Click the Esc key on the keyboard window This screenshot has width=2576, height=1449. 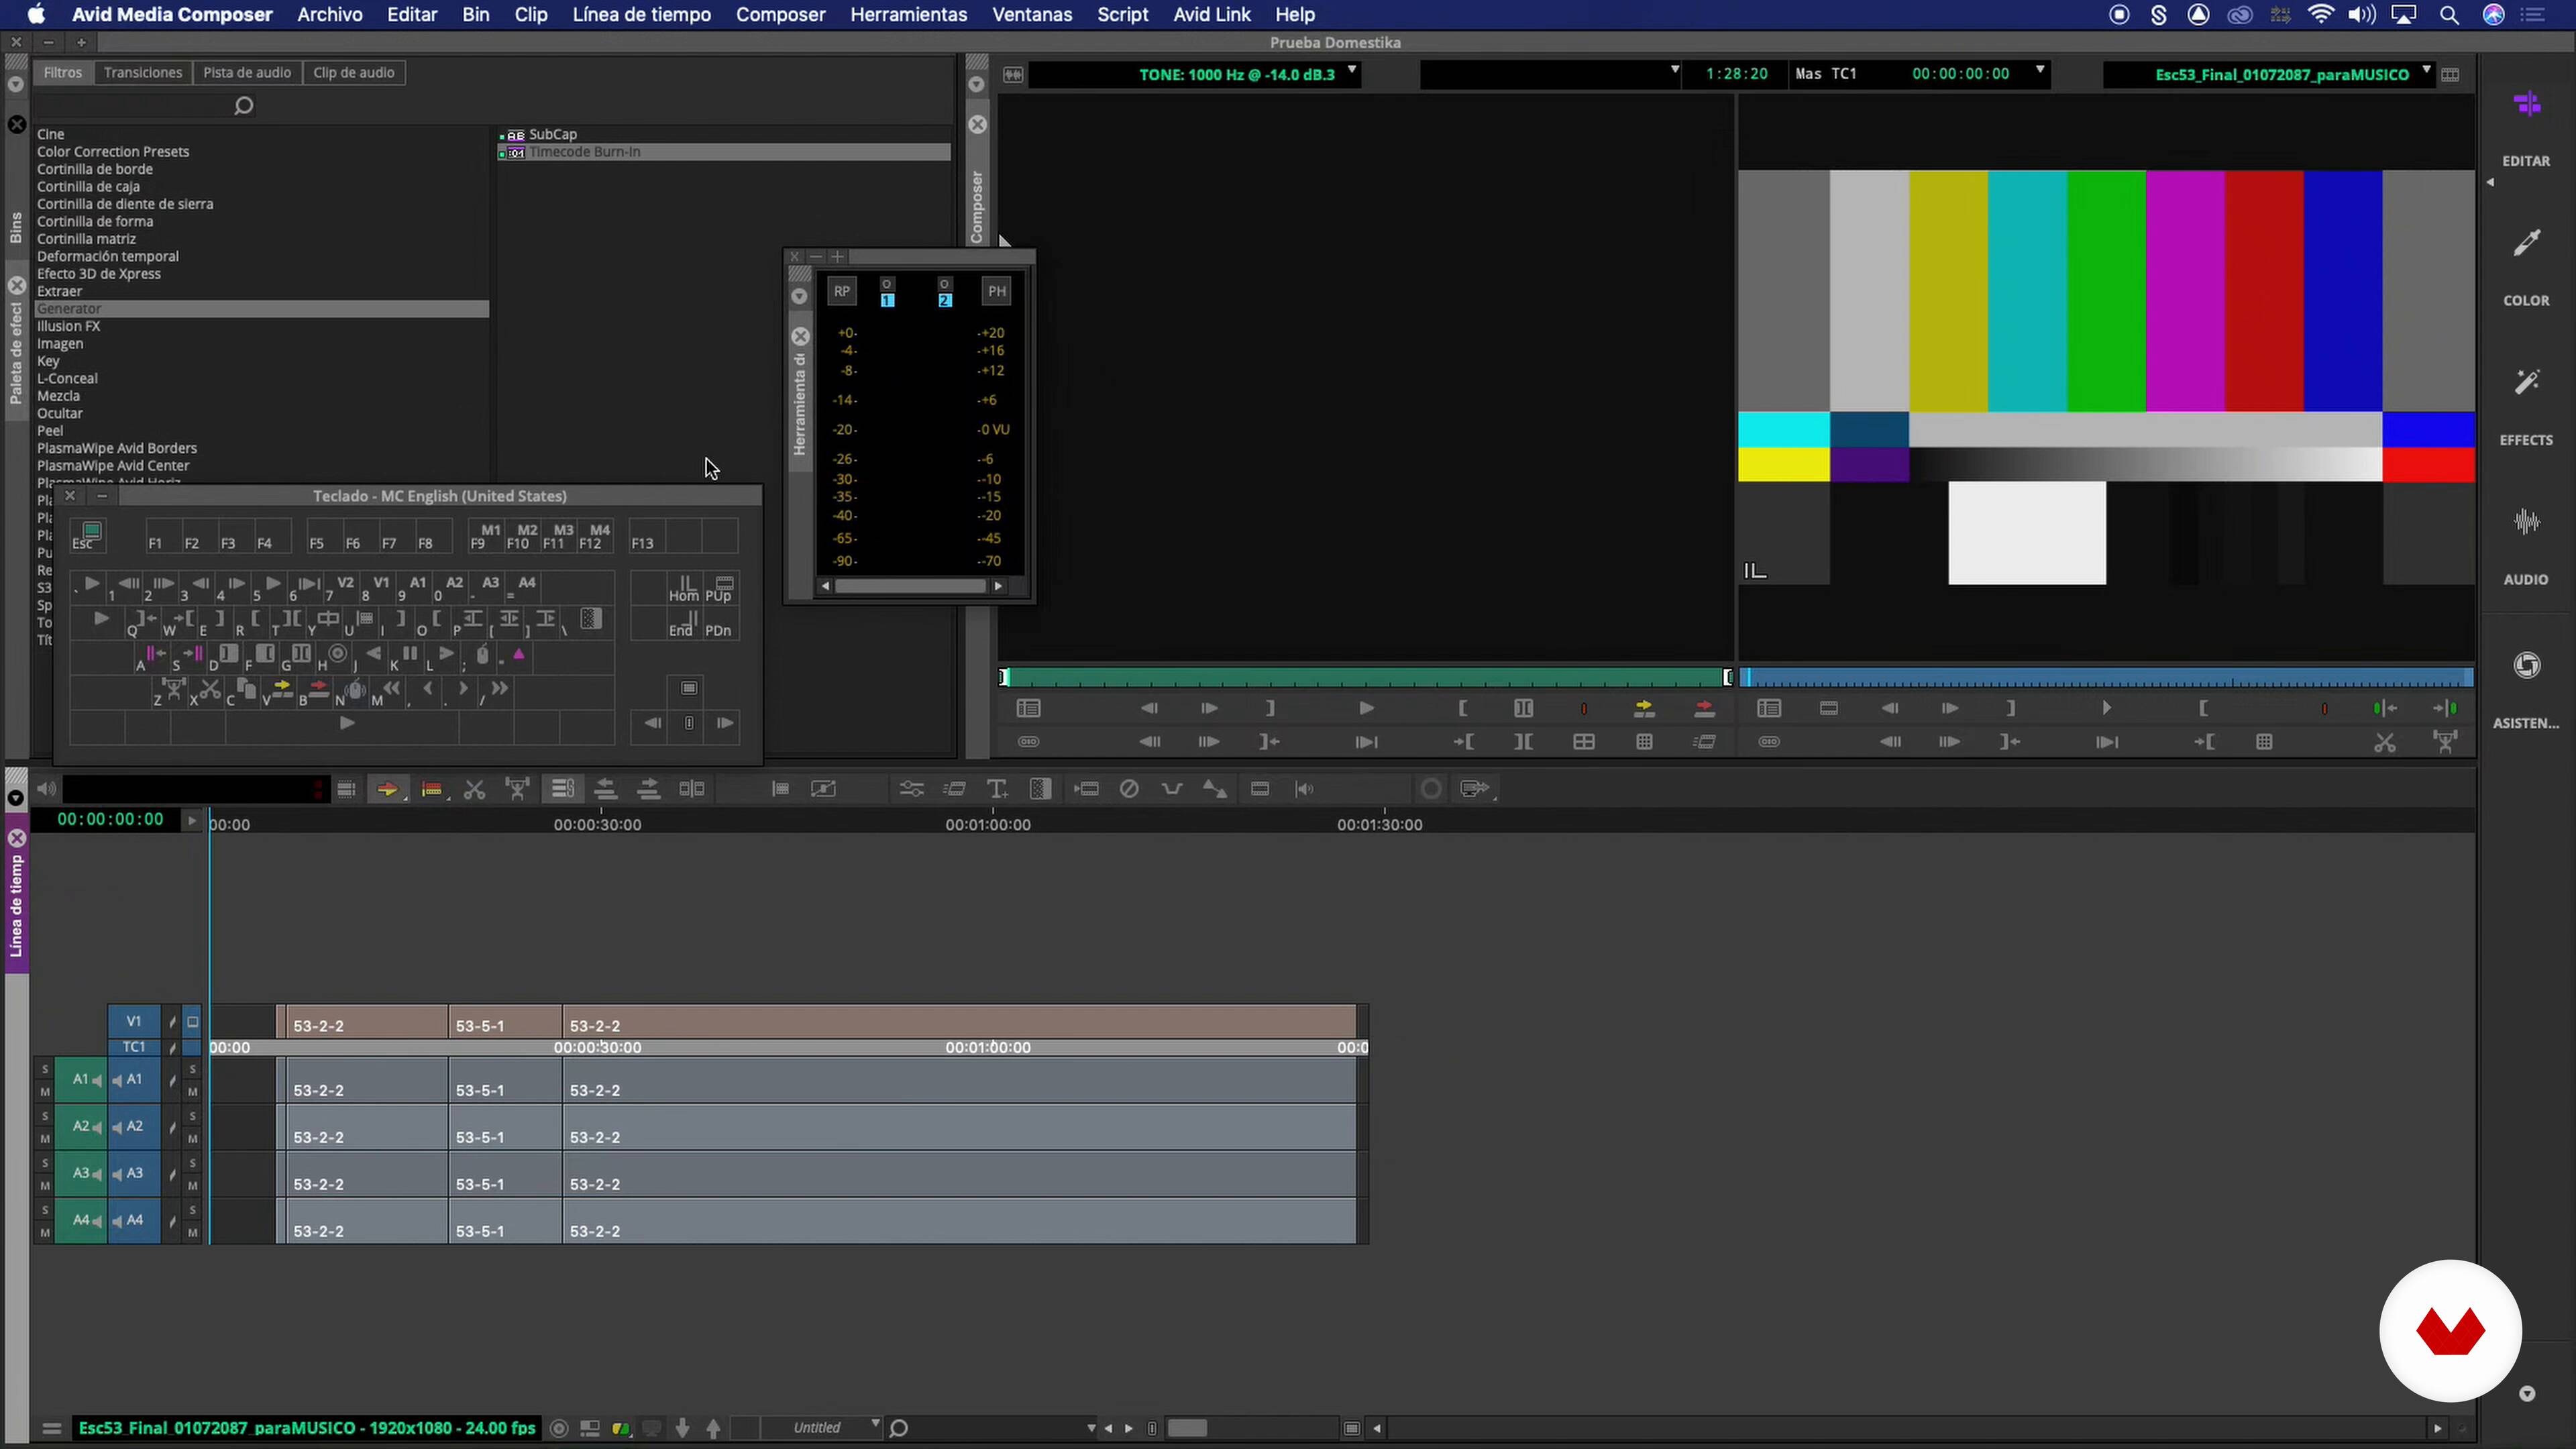[88, 535]
